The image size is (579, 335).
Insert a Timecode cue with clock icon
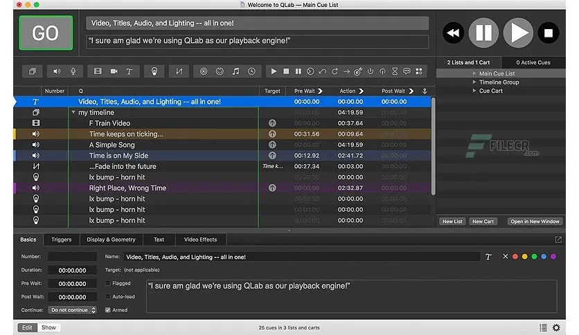click(x=251, y=71)
